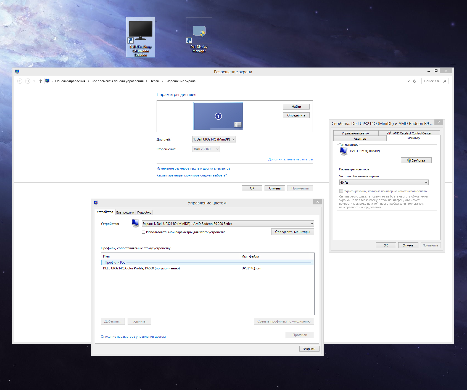Click the Профили button

[x=300, y=335]
